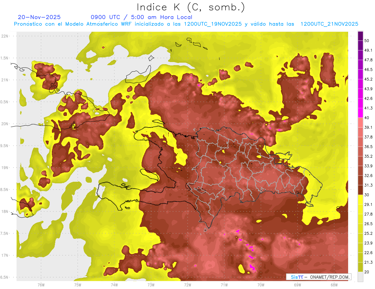Click the longitude label '69W'
Screen dimensions: 375x289
297,285
